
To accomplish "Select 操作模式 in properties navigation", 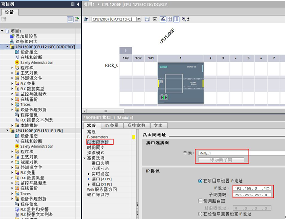I will [x=96, y=152].
